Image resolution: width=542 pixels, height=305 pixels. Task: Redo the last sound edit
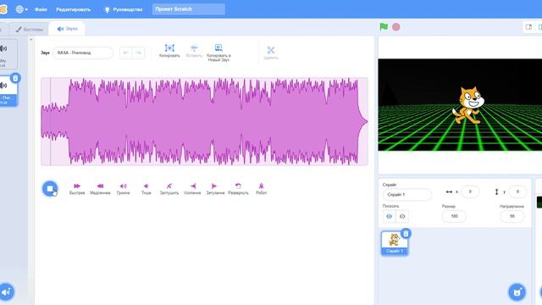pos(138,53)
